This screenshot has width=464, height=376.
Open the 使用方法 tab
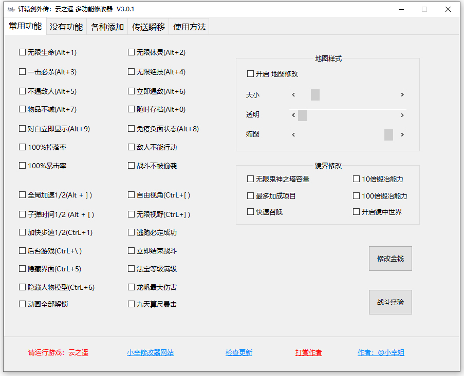click(x=189, y=27)
